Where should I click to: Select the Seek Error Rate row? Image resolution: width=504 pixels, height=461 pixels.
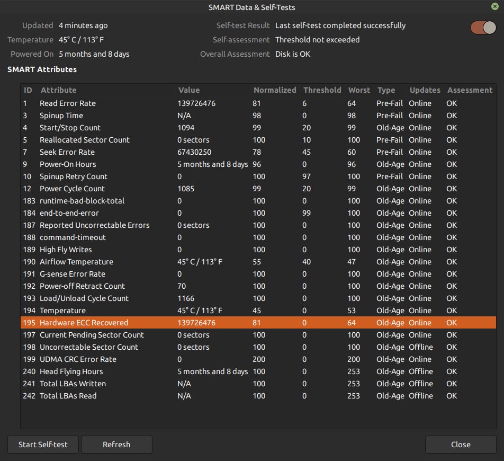tap(258, 152)
